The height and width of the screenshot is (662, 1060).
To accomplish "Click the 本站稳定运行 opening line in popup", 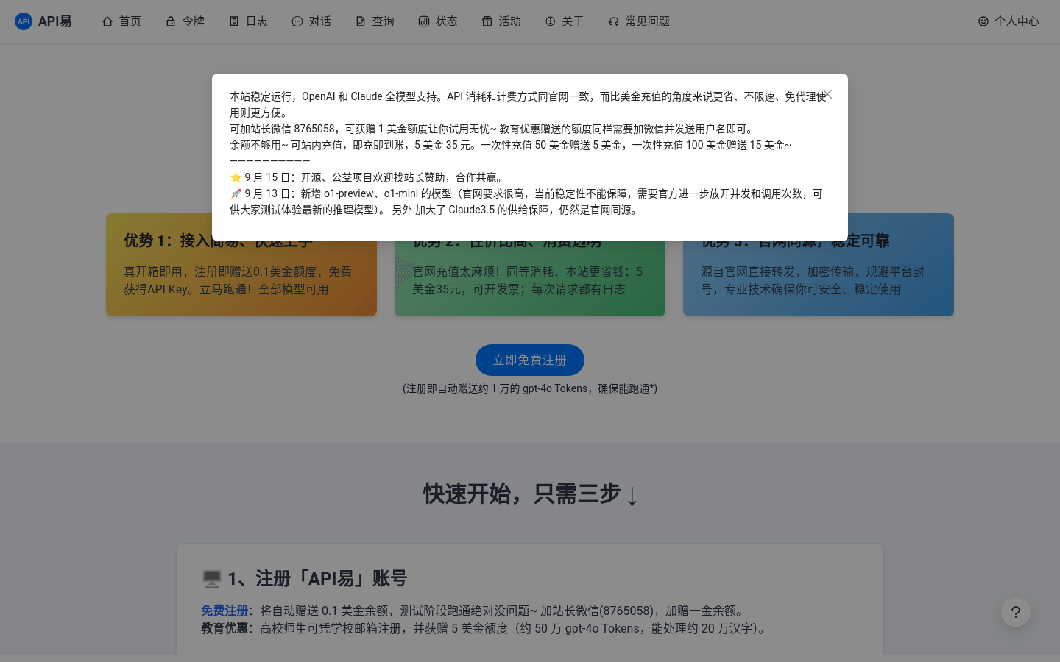I will 529,104.
